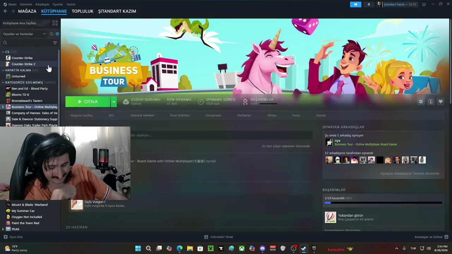This screenshot has height=254, width=452.
Task: Open Business Tour game settings gear
Action: pyautogui.click(x=421, y=102)
